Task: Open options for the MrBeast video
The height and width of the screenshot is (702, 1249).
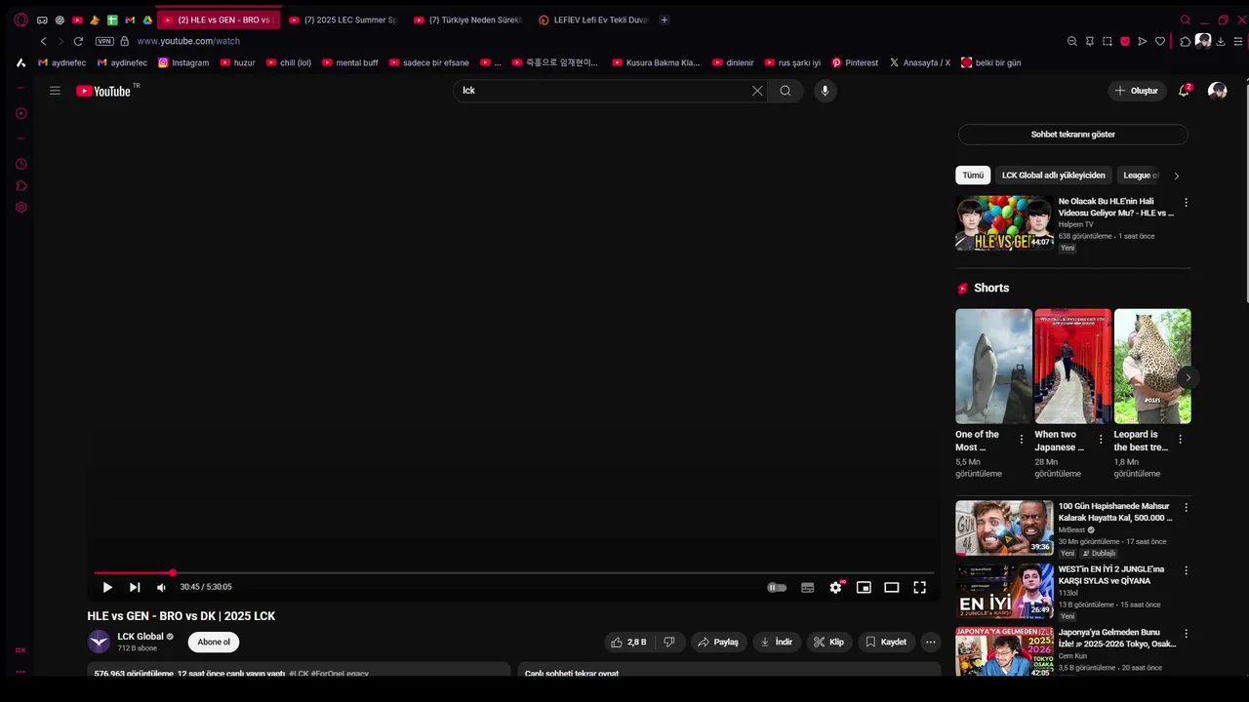Action: coord(1187,508)
